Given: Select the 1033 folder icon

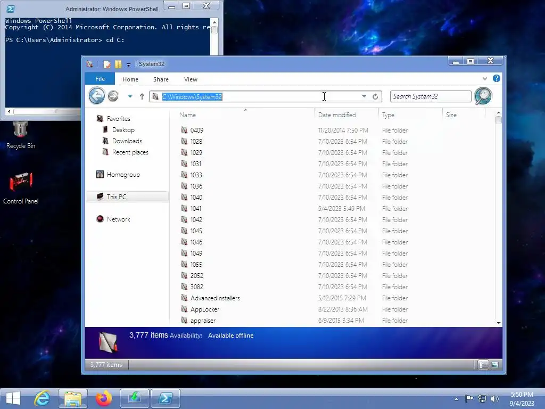Looking at the screenshot, I should pyautogui.click(x=184, y=175).
